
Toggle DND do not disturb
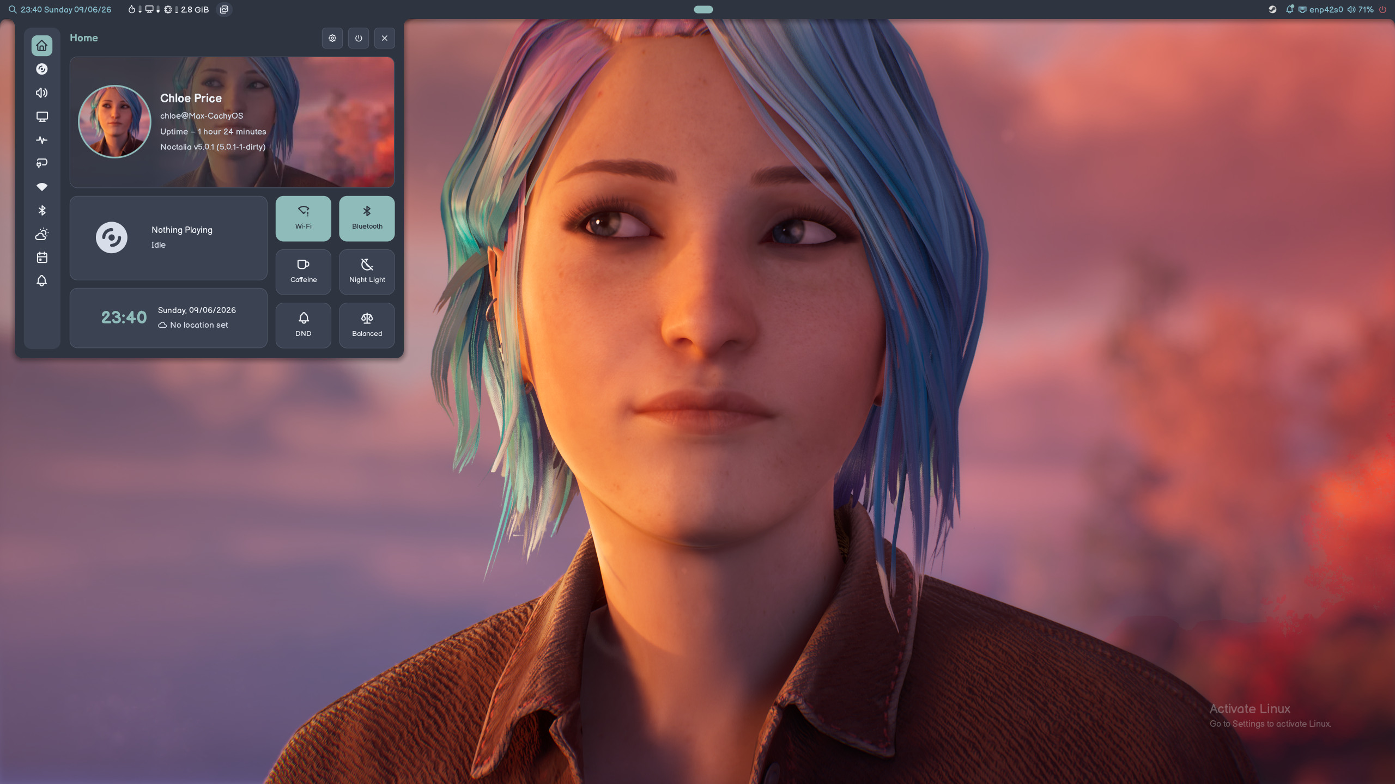(304, 326)
